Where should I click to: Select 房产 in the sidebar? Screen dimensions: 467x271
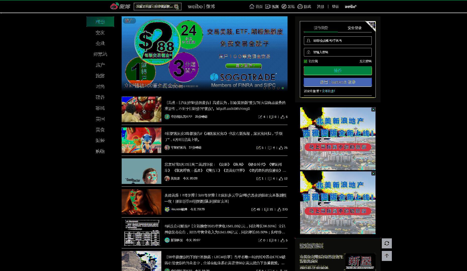point(100,65)
